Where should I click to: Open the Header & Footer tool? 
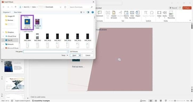(114, 15)
